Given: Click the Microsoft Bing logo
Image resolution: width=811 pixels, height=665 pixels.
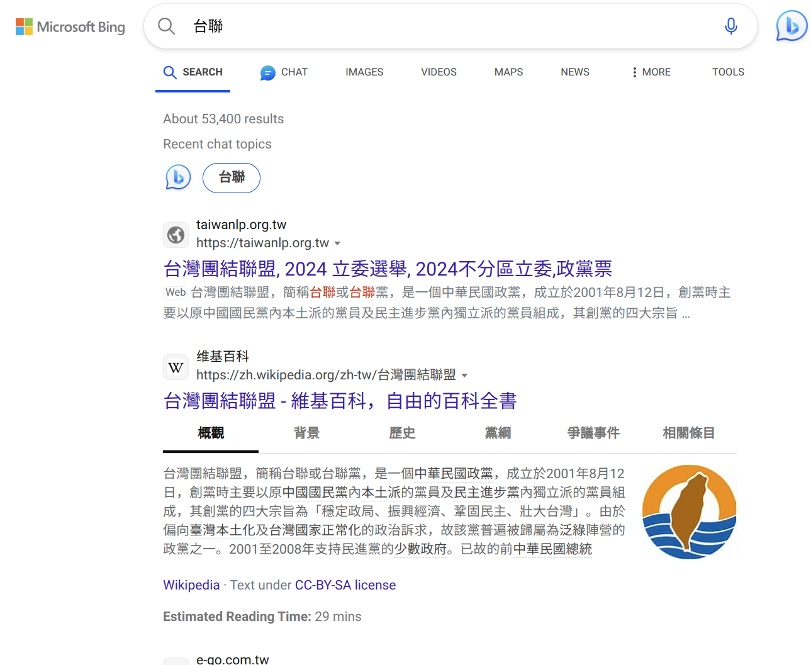Looking at the screenshot, I should point(70,26).
